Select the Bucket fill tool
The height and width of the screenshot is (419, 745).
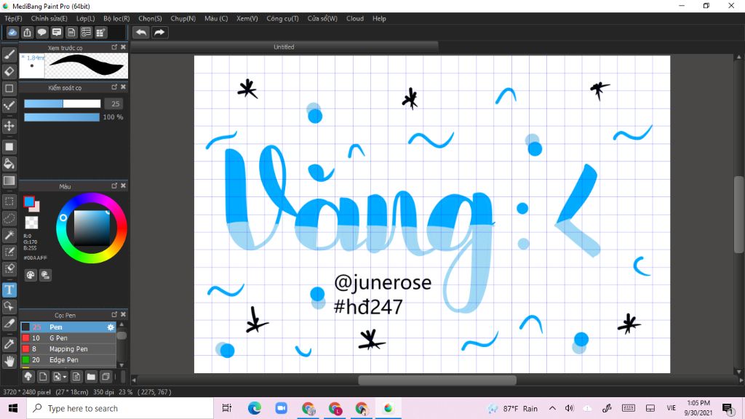pyautogui.click(x=9, y=164)
